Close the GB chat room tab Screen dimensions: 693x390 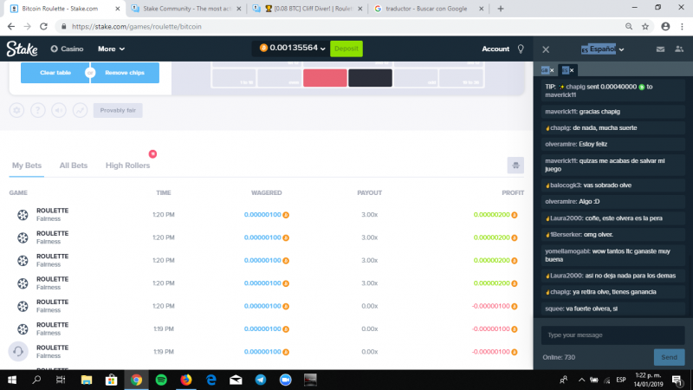click(x=552, y=70)
